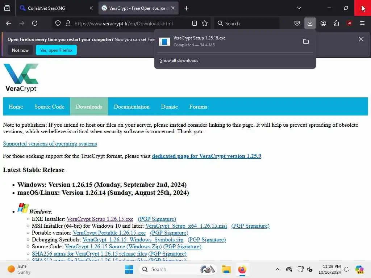The height and width of the screenshot is (278, 371).
Task: Open Save to Pocket icon
Action: (x=297, y=23)
